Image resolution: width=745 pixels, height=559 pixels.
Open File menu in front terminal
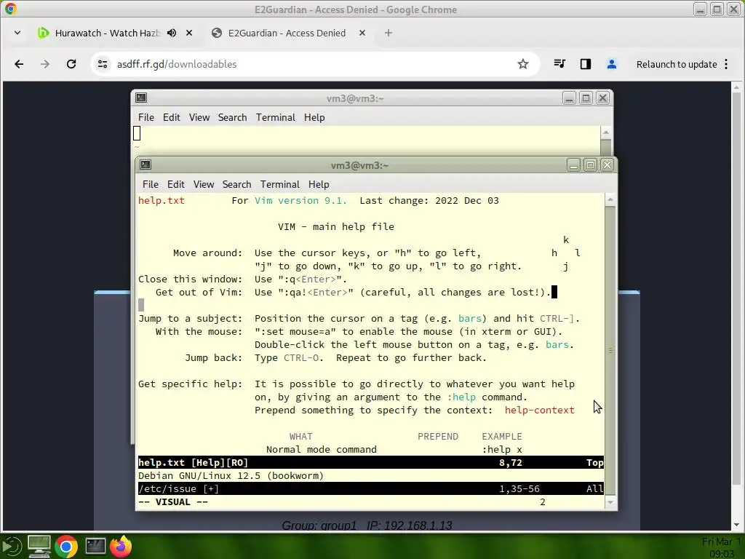150,184
